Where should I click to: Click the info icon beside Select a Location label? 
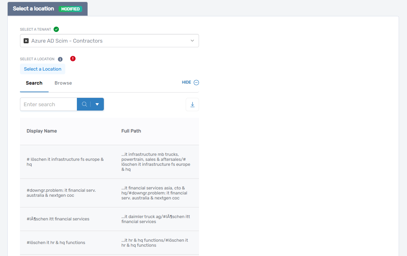60,59
